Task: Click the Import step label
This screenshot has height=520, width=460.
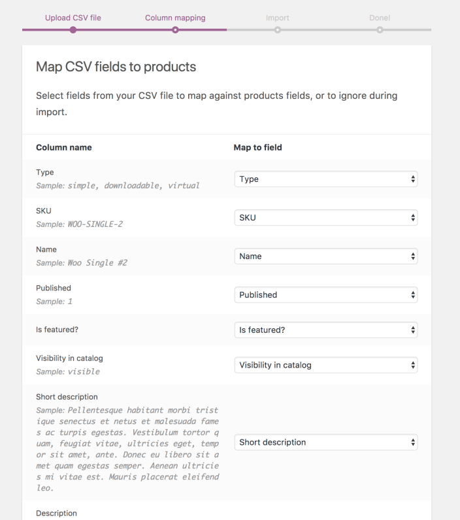Action: 277,18
